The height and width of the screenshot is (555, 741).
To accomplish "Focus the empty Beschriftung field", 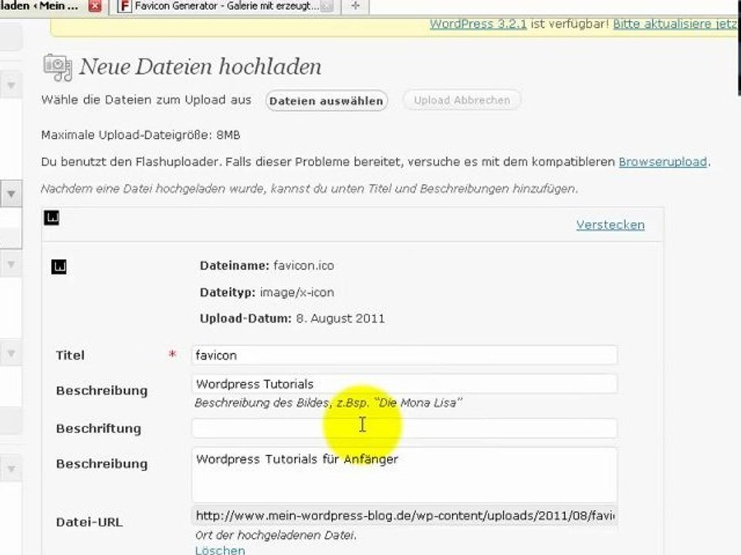I will point(404,429).
